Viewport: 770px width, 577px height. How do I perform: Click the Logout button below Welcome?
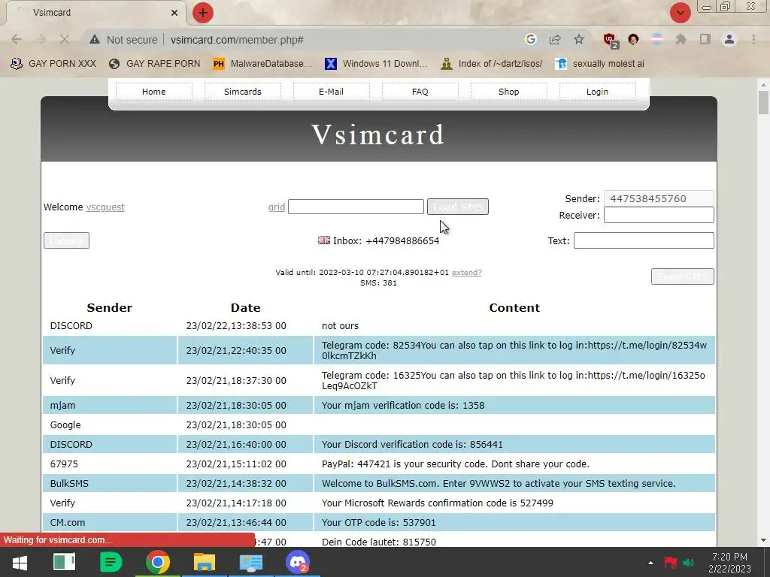(66, 240)
